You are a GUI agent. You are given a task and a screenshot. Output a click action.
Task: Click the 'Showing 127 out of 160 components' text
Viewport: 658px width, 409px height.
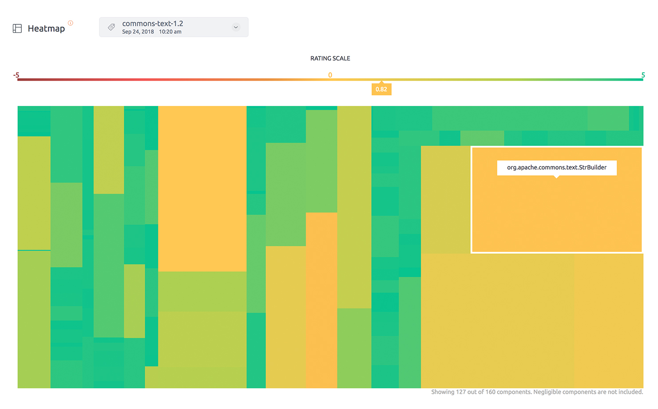pyautogui.click(x=537, y=392)
